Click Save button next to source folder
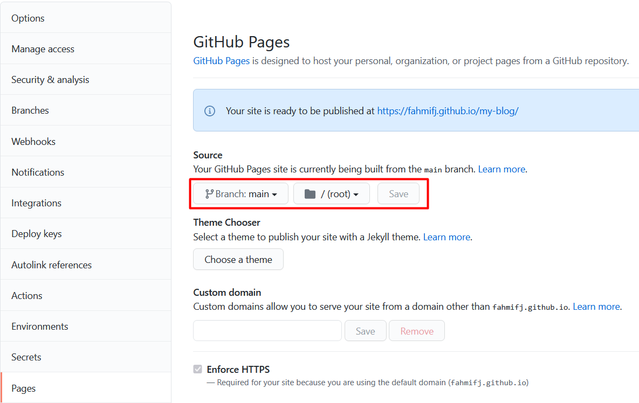639x403 pixels. click(x=398, y=194)
